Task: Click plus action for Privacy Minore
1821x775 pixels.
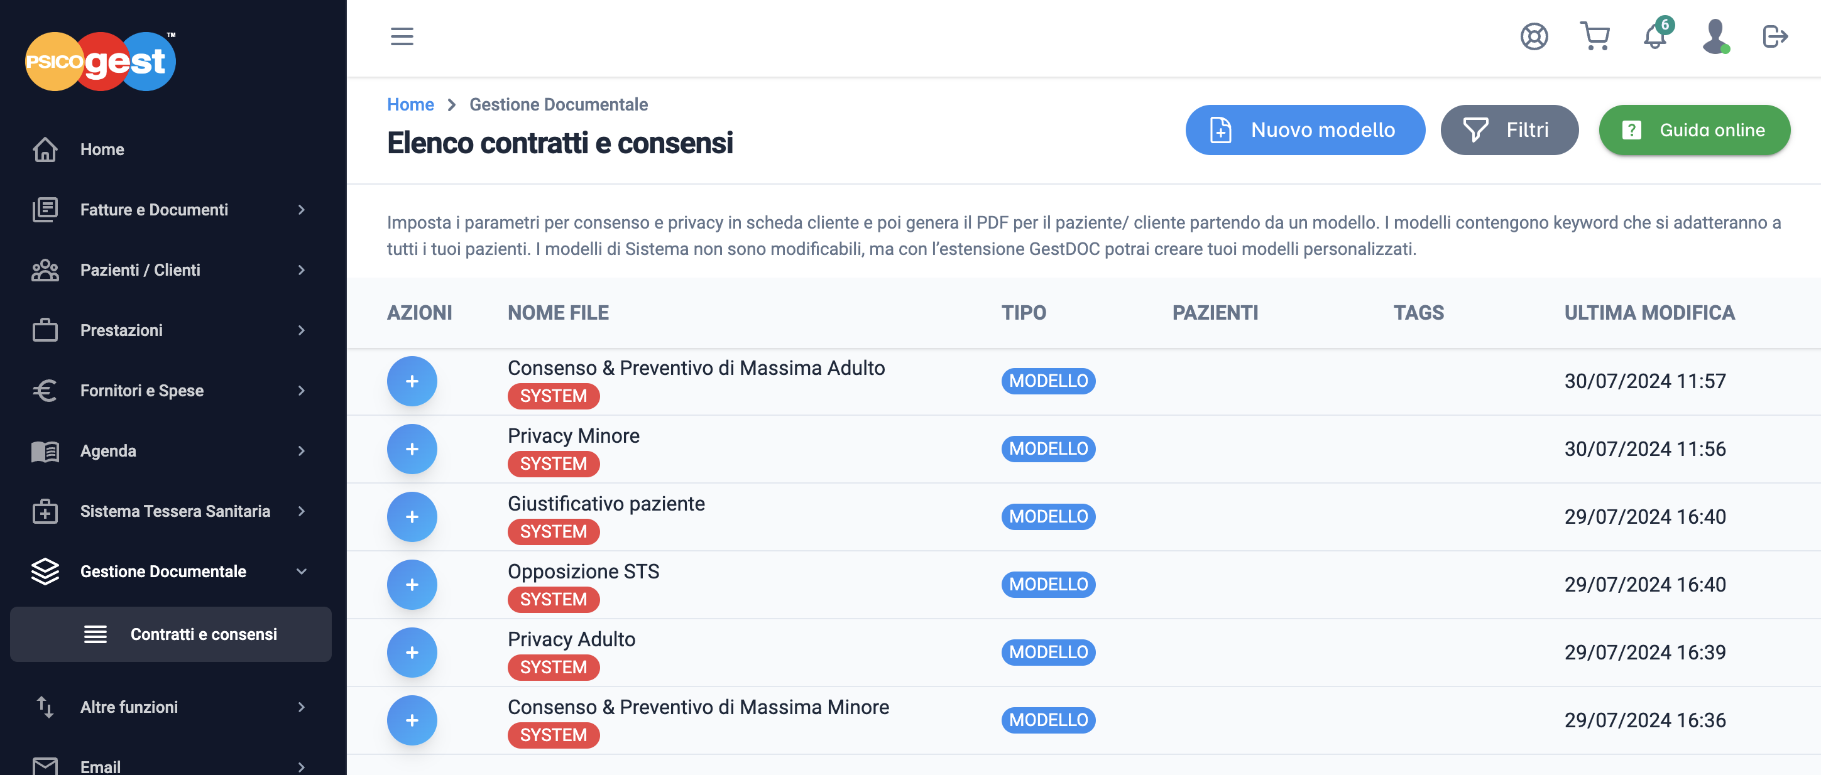Action: point(412,448)
